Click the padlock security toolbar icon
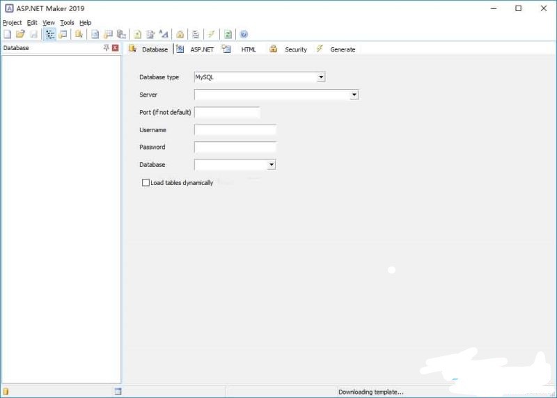The width and height of the screenshot is (557, 398). 180,34
